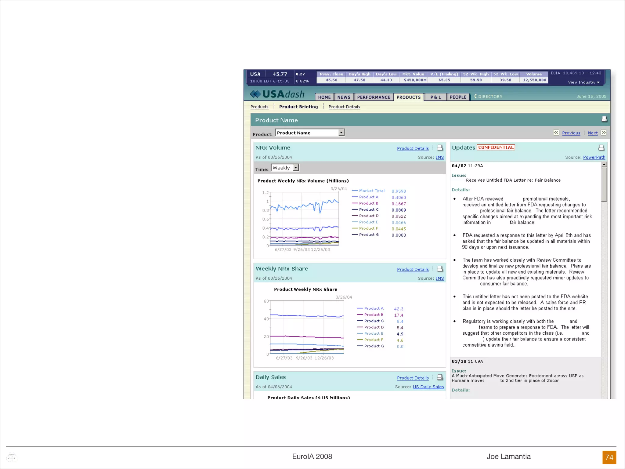Print the Weekly NRx Share panel
Image resolution: width=625 pixels, height=469 pixels.
coord(440,269)
